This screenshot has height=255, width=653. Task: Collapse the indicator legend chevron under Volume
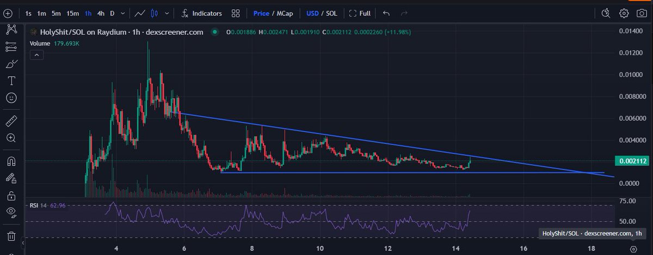pos(36,54)
